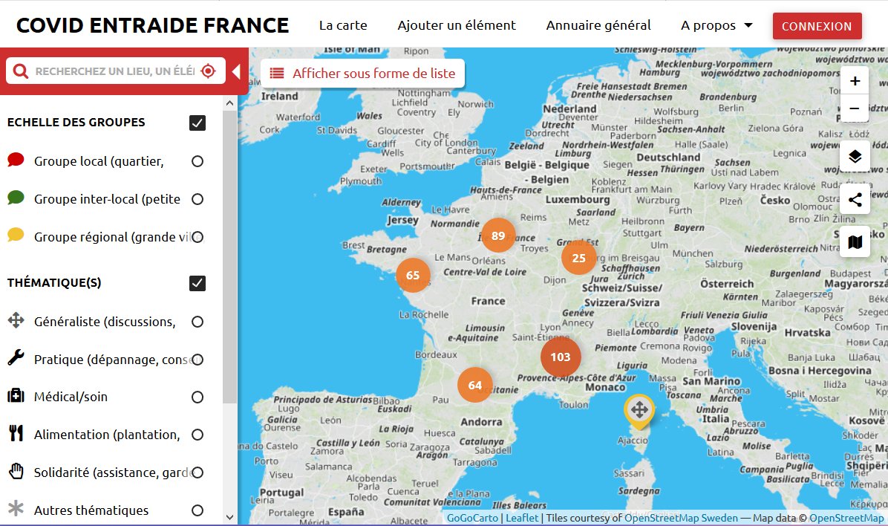Select the Pratique radio button

(197, 360)
